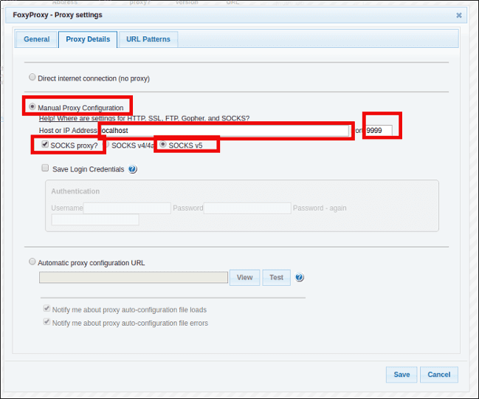
Task: Click the FoxyProxy - Proxy settings title
Action: tap(58, 15)
